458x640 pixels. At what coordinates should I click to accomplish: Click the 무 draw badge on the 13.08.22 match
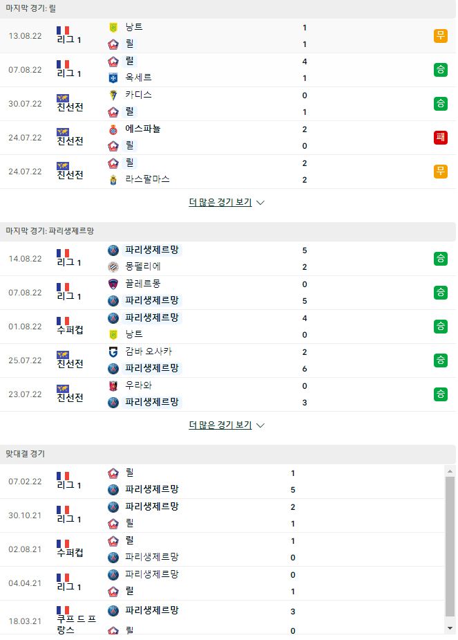(441, 36)
